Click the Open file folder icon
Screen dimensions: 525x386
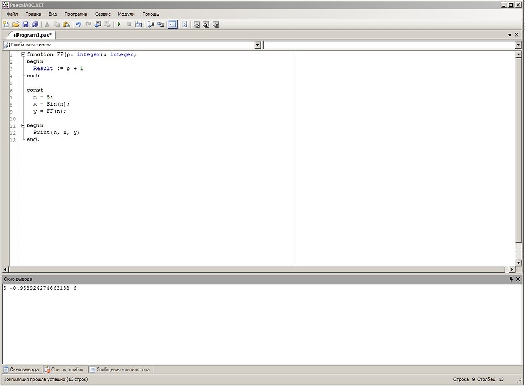coord(15,24)
